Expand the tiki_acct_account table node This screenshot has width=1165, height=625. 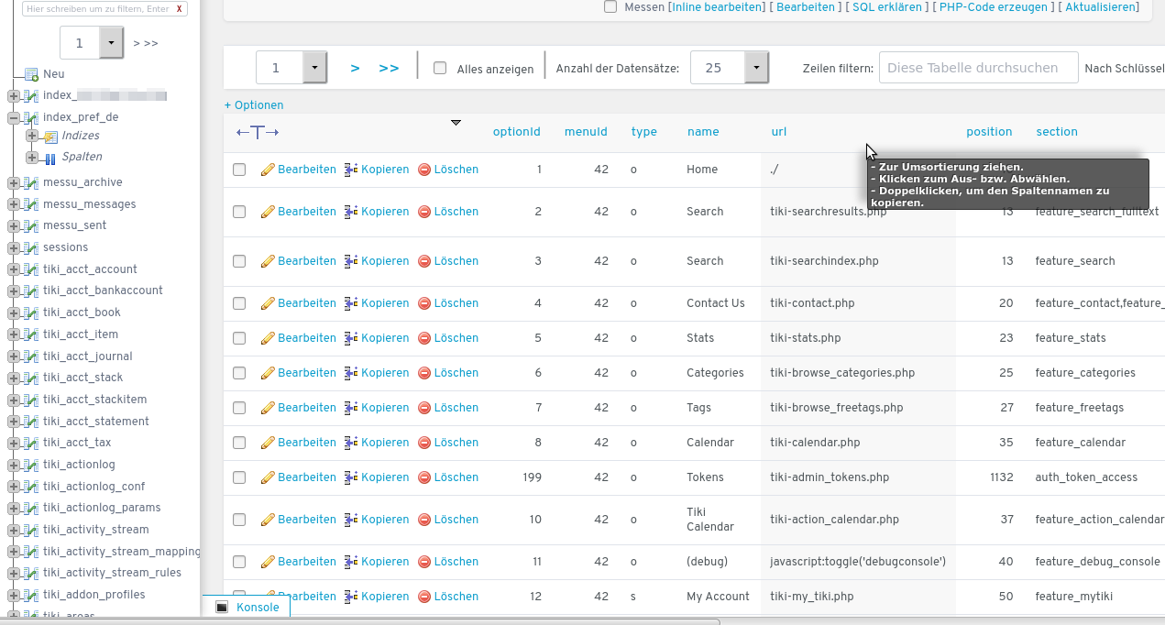tap(13, 269)
